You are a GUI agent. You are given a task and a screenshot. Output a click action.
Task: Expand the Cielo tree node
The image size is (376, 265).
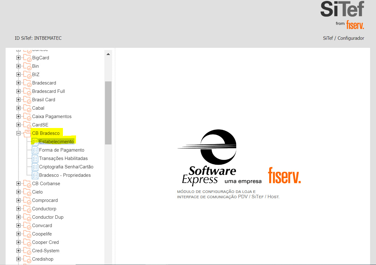tap(18, 192)
